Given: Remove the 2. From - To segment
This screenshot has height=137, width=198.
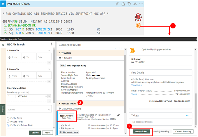Looking at the screenshot, I should (49, 69).
